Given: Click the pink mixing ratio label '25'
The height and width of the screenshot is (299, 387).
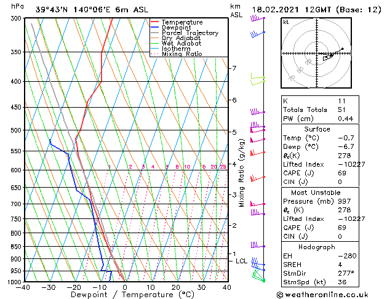Looking at the screenshot, I should [x=223, y=167].
